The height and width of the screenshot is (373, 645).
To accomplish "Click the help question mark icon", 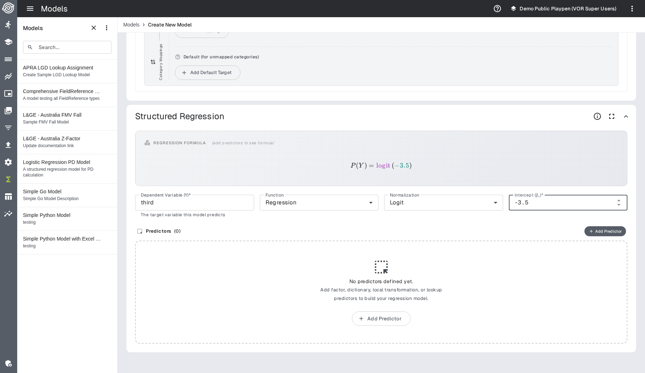I will (x=497, y=9).
